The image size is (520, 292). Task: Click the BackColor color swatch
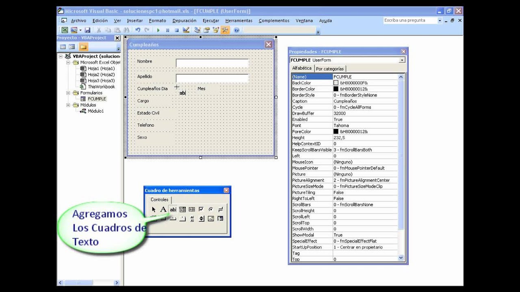coord(336,83)
